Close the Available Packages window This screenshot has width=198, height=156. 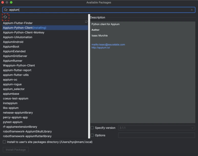(3, 2)
